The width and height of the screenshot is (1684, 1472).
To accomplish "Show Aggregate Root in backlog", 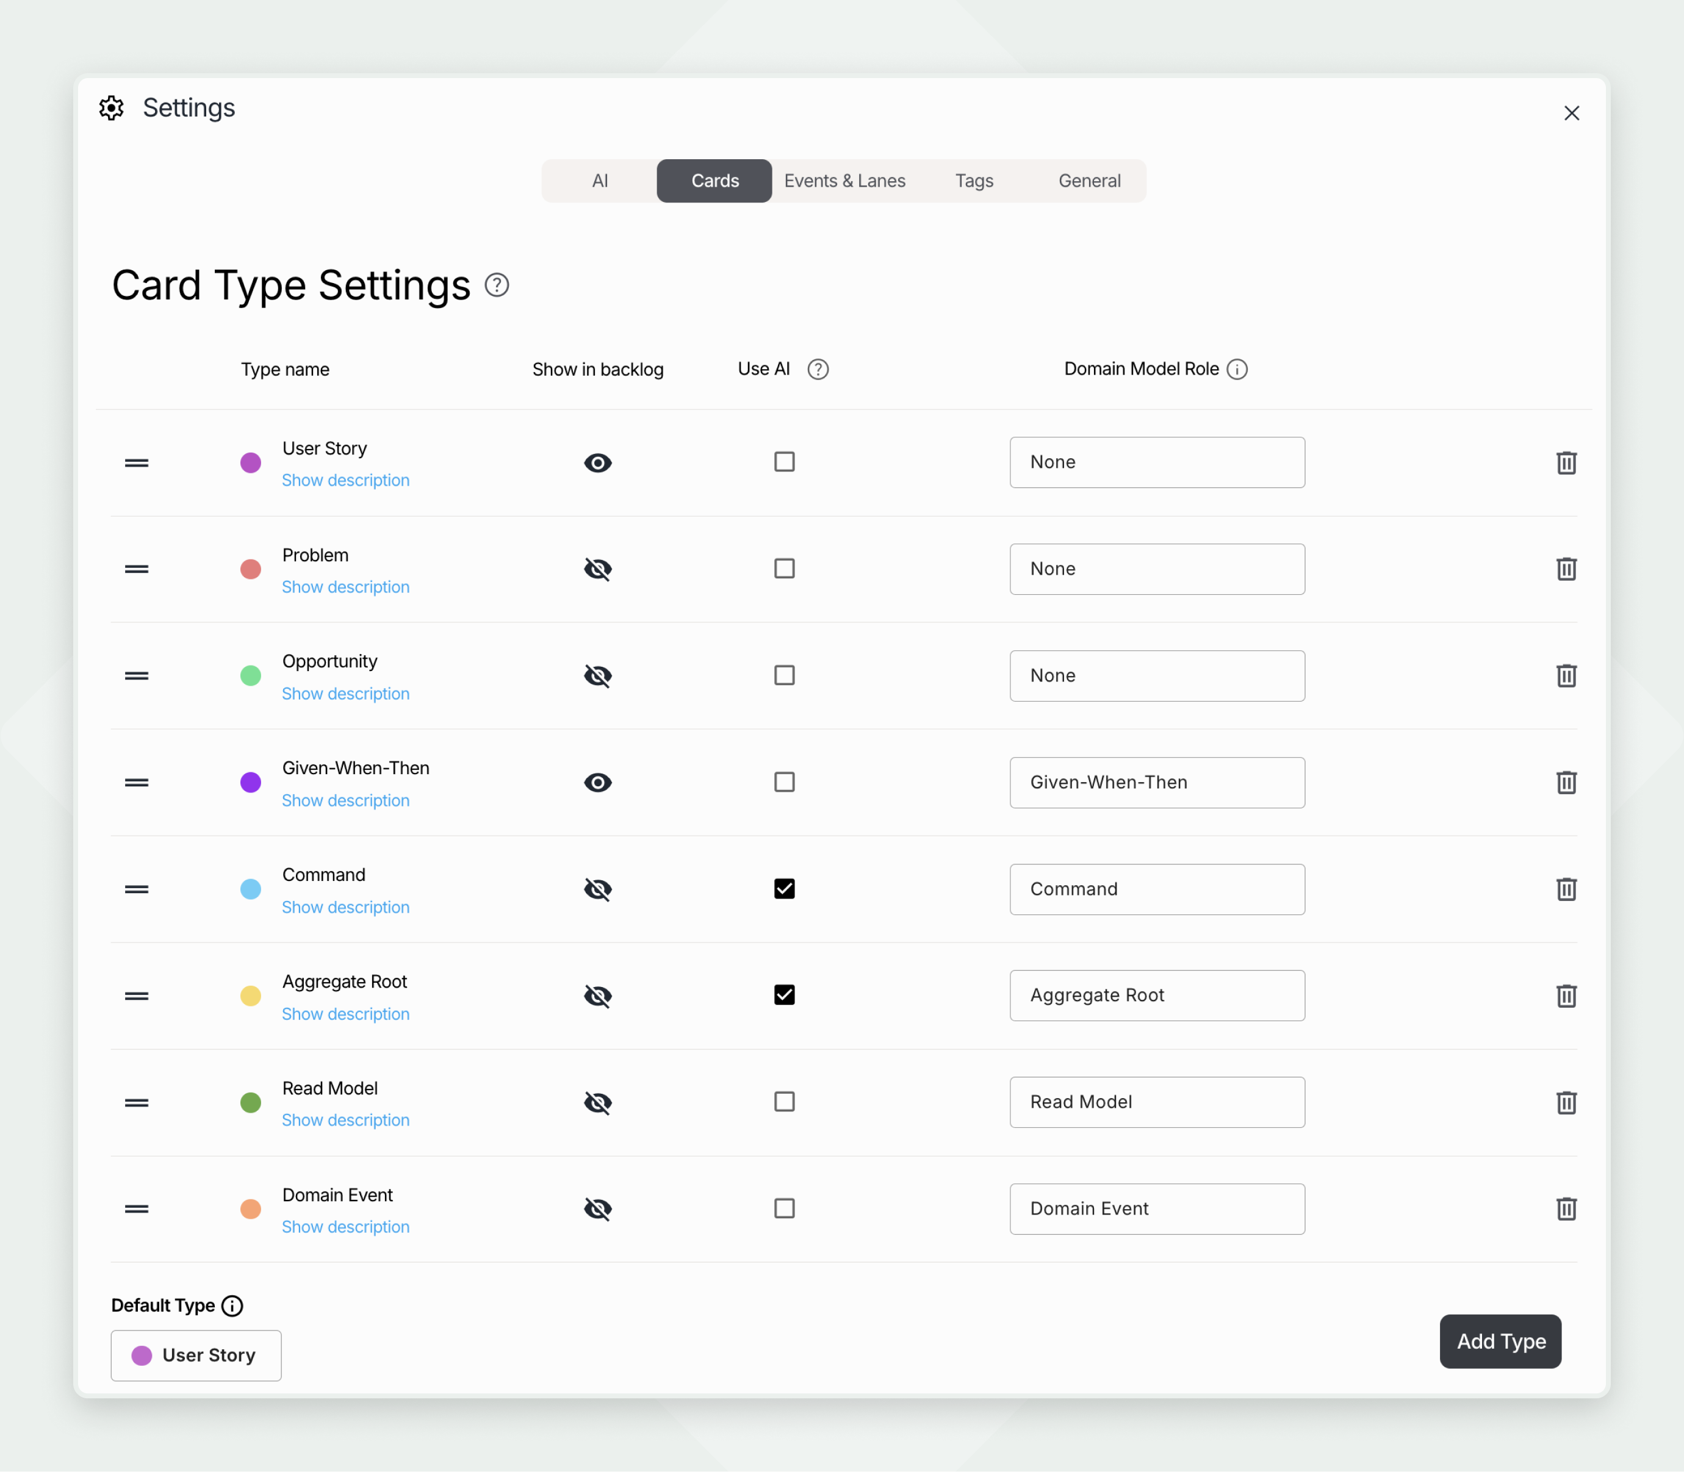I will (x=597, y=996).
